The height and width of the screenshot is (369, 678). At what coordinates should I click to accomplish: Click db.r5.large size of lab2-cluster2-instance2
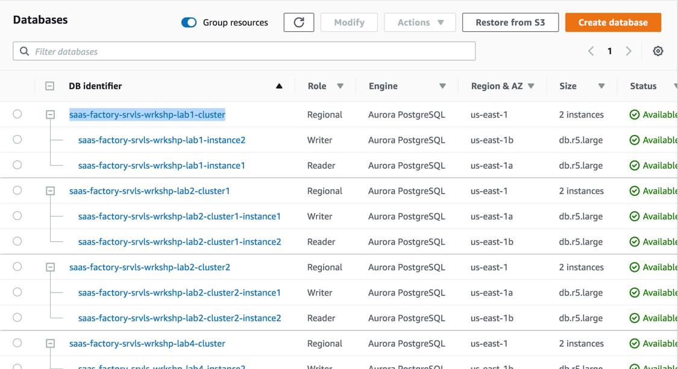click(581, 318)
